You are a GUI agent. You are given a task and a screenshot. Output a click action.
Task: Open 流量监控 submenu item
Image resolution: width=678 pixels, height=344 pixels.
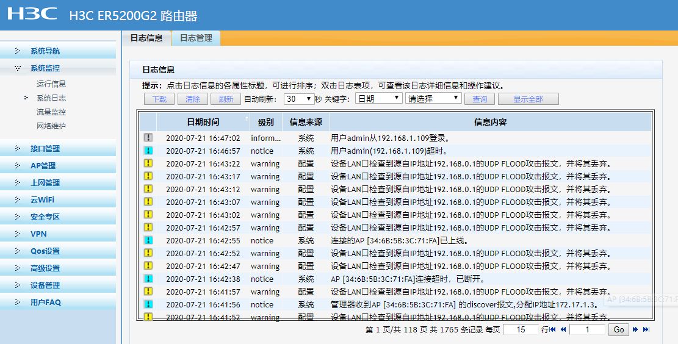pyautogui.click(x=51, y=112)
